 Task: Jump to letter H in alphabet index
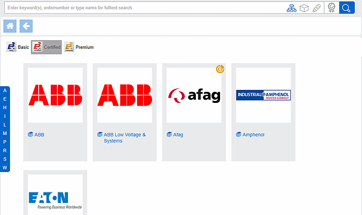[x=5, y=108]
